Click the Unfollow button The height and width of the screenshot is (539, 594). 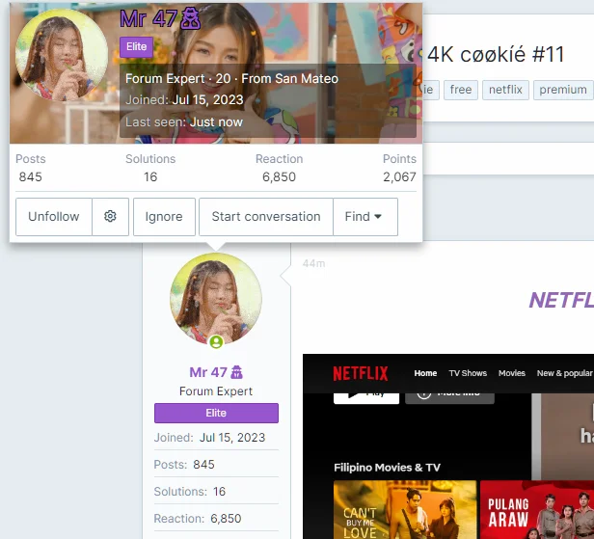coord(54,217)
